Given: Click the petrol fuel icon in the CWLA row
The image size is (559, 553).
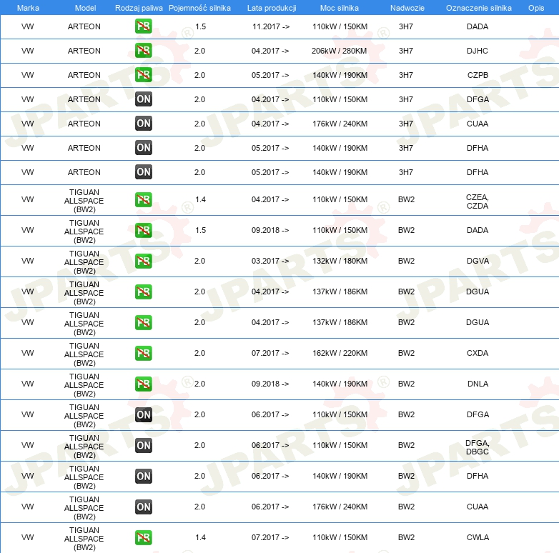Looking at the screenshot, I should (143, 537).
